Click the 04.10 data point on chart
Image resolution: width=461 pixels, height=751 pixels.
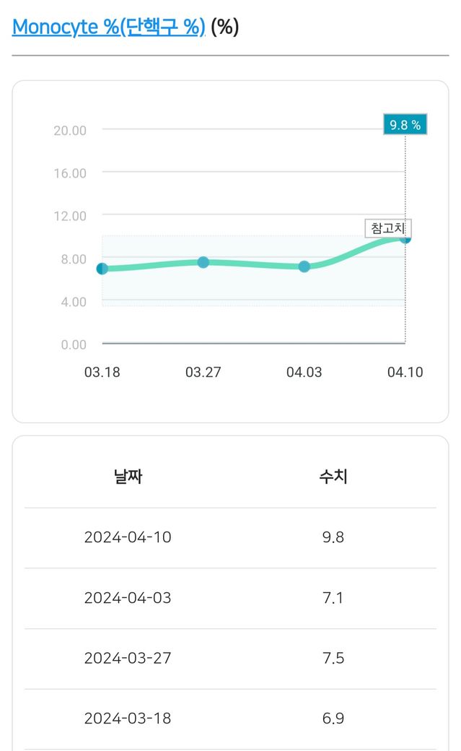pyautogui.click(x=405, y=238)
